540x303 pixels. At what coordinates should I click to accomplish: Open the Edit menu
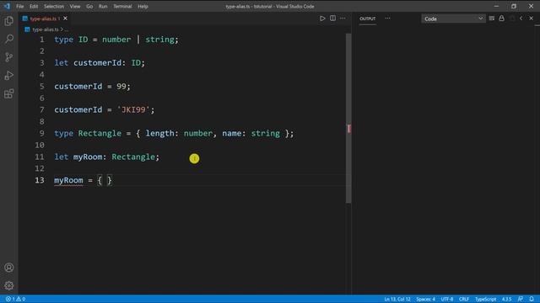(x=34, y=6)
